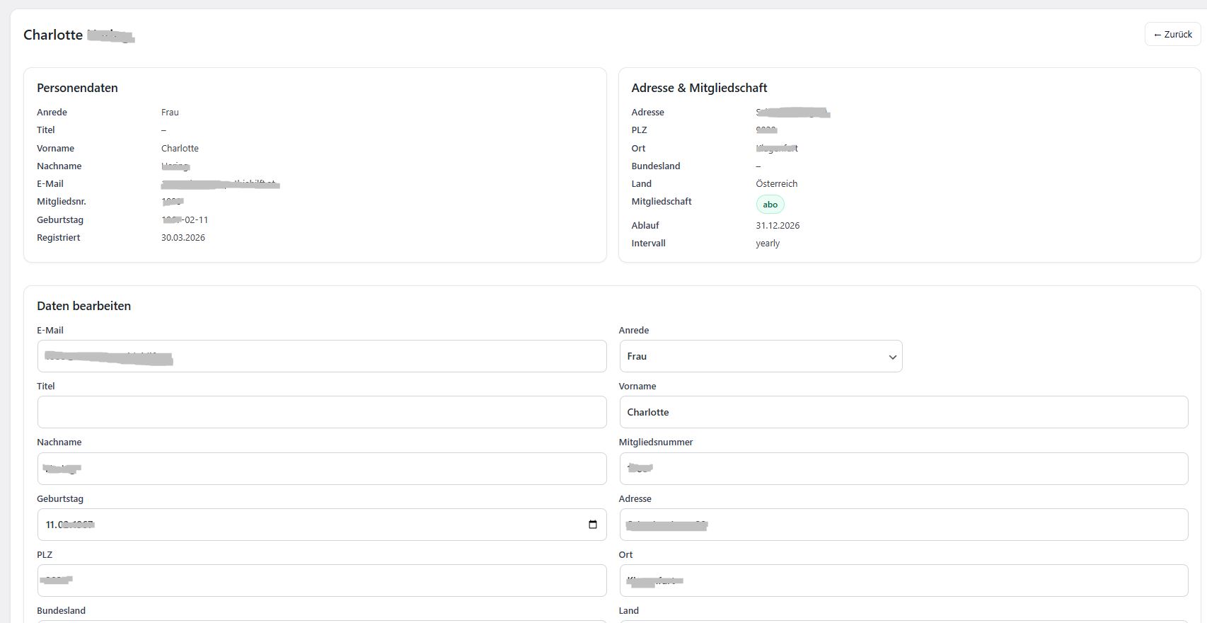Select the Vorname field containing Charlotte
Image resolution: width=1207 pixels, height=623 pixels.
click(903, 412)
